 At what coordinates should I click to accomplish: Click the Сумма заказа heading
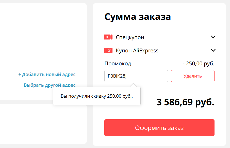138,17
